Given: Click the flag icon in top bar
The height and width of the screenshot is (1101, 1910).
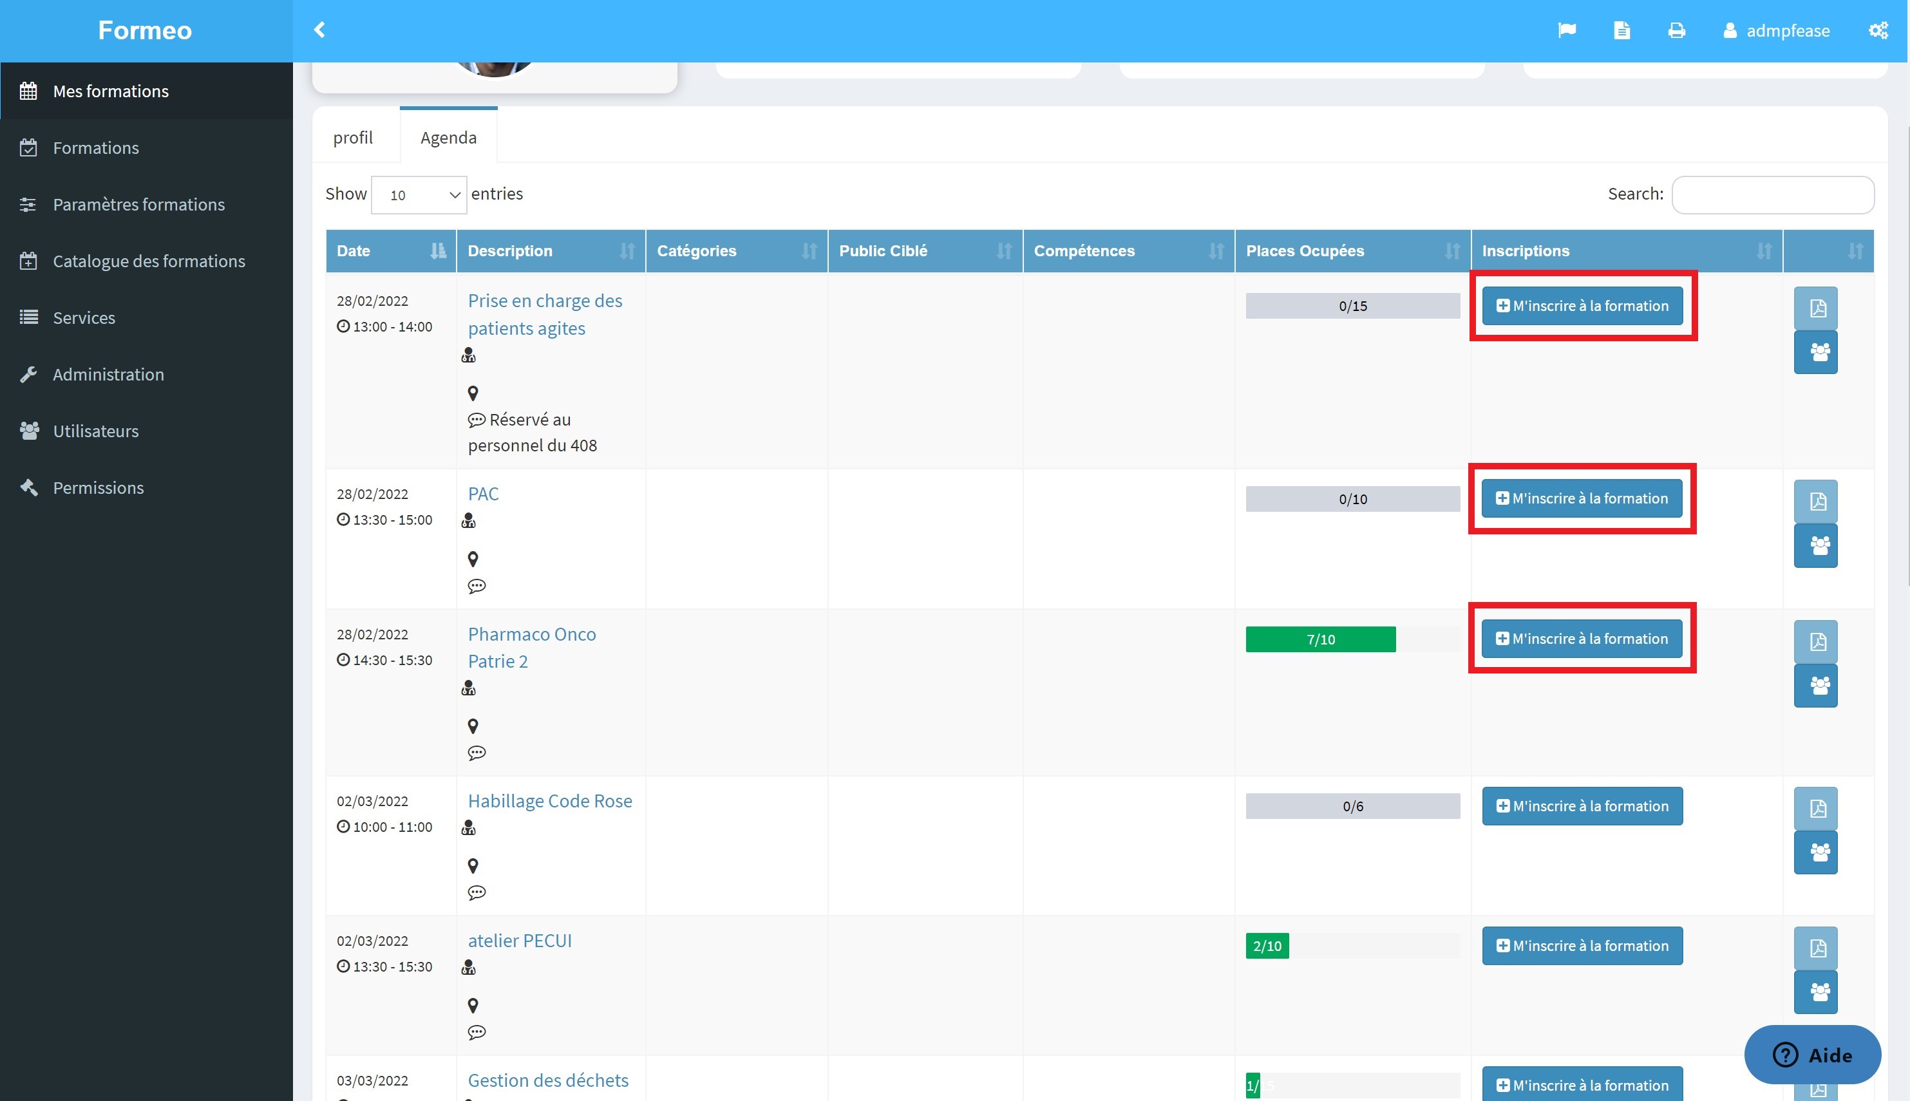Looking at the screenshot, I should point(1567,30).
